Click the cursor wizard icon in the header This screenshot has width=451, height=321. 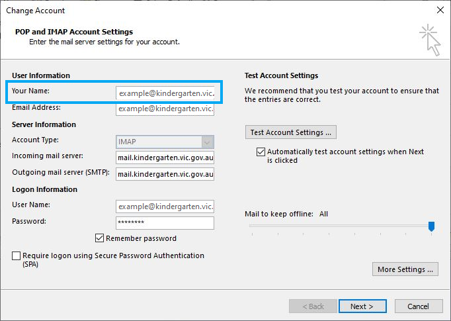(x=430, y=40)
